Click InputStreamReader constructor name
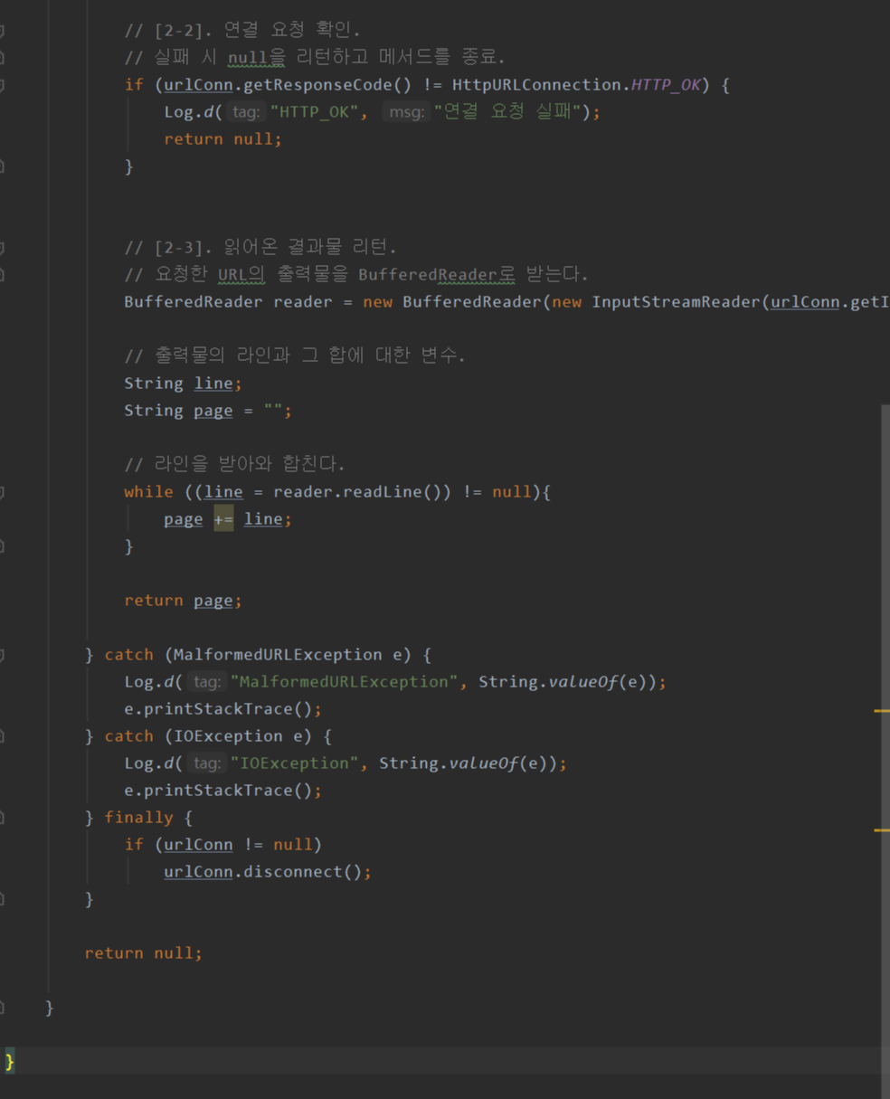 676,302
